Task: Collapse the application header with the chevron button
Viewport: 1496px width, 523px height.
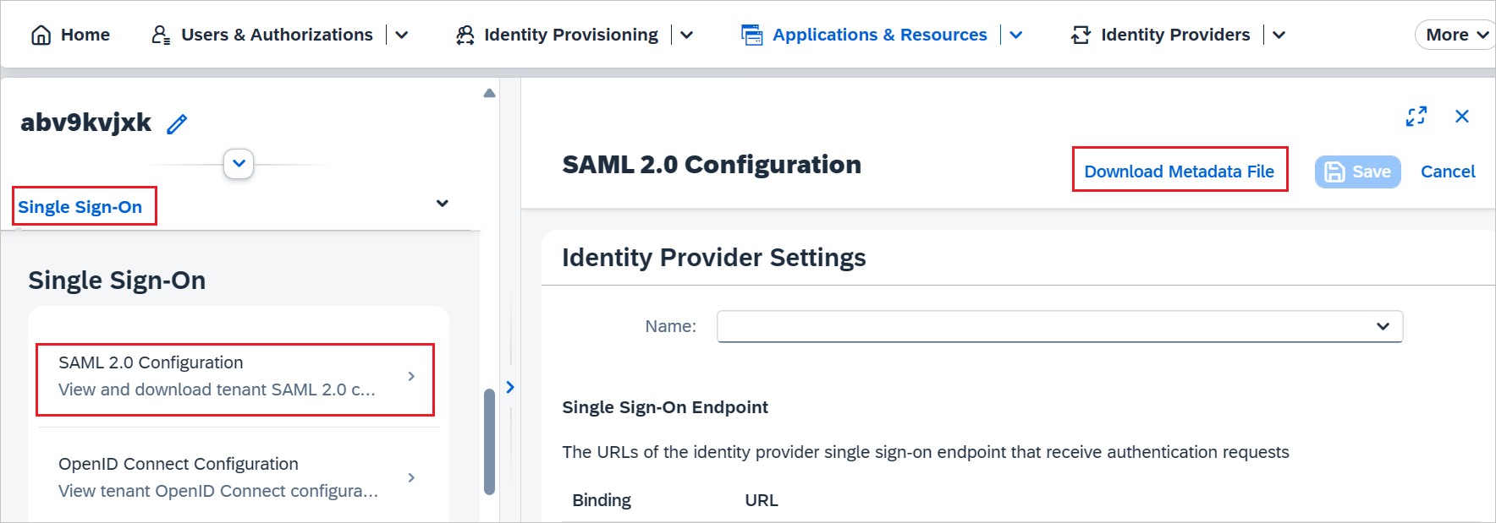Action: (x=239, y=163)
